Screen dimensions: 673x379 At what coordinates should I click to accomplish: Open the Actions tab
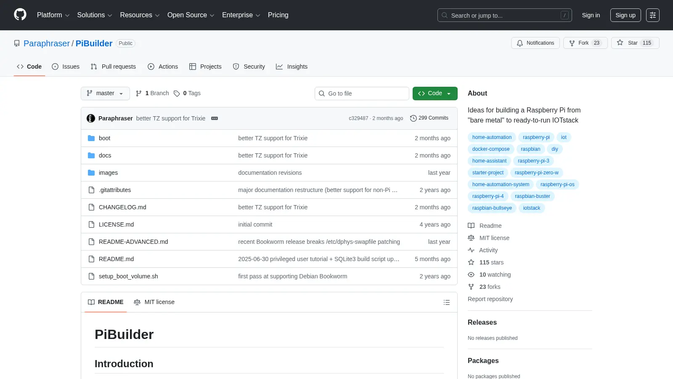[x=163, y=67]
